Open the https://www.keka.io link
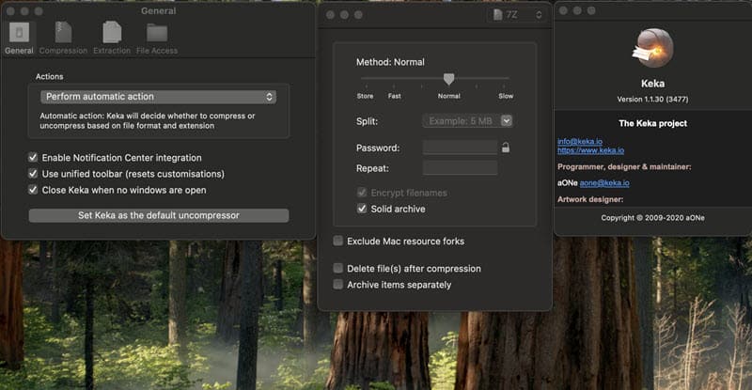The image size is (752, 390). (x=590, y=150)
